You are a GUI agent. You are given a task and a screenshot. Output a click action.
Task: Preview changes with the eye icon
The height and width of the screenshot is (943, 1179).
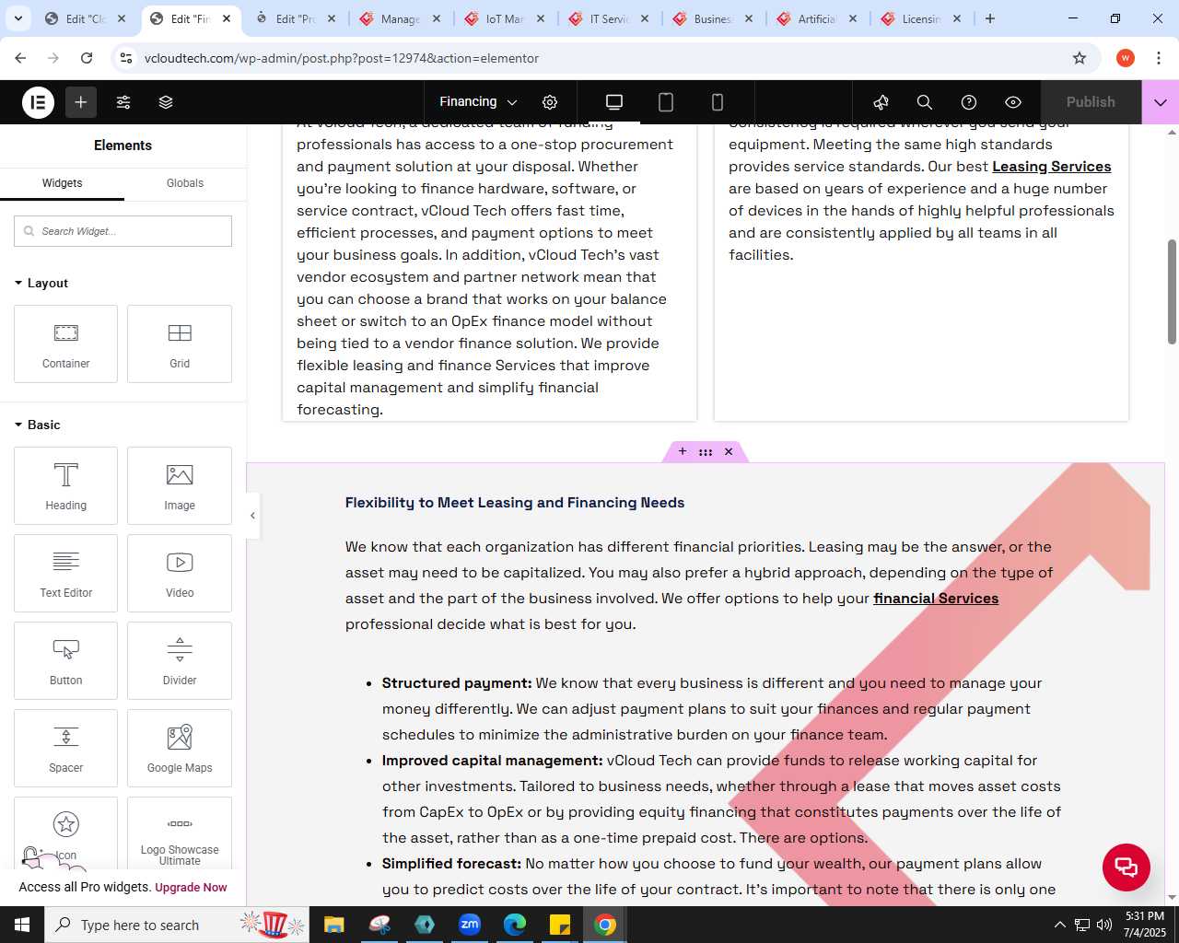point(1013,102)
